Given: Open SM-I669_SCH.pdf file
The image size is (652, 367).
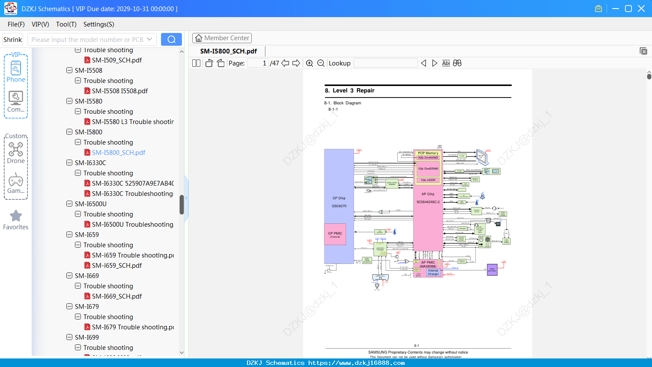Looking at the screenshot, I should [117, 296].
